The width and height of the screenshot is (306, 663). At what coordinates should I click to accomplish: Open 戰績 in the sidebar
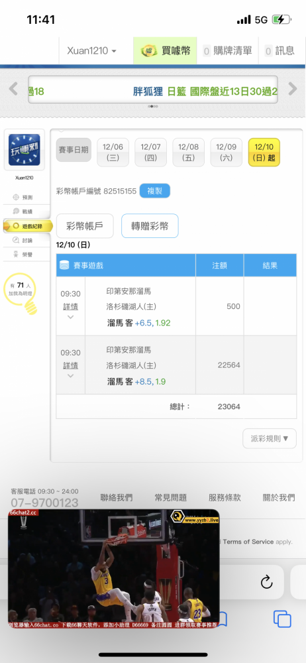tap(23, 211)
